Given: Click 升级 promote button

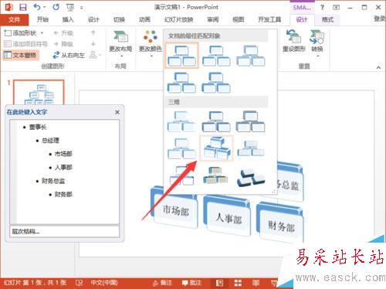Looking at the screenshot, I should pyautogui.click(x=63, y=33).
